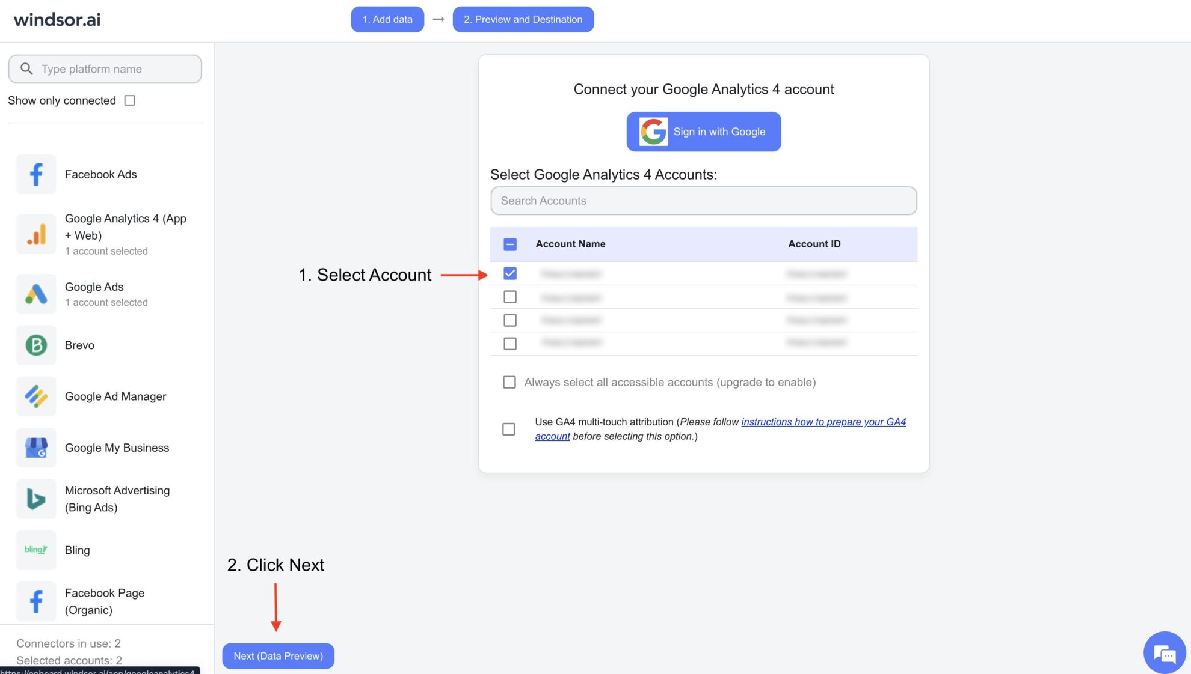Screen dimensions: 1191x674
Task: Check the fourth account row checkbox
Action: pos(510,344)
